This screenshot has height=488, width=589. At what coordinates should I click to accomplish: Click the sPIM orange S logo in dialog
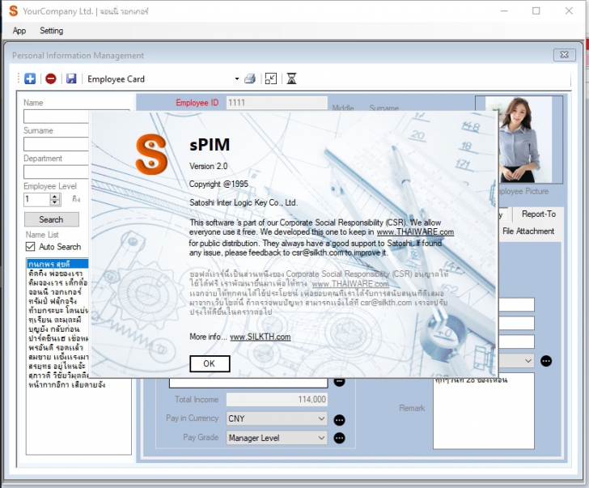[151, 154]
